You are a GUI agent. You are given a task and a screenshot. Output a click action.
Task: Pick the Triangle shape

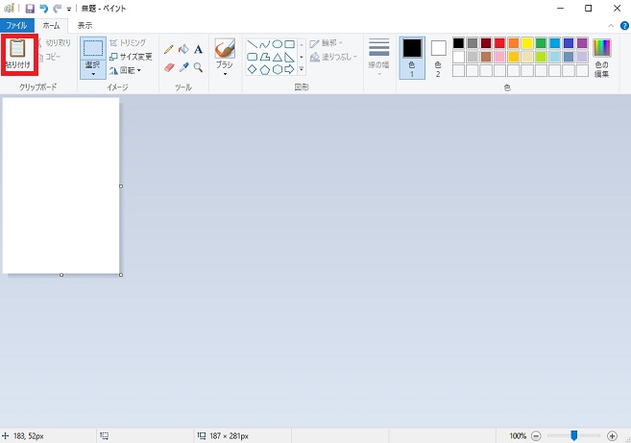pos(277,57)
